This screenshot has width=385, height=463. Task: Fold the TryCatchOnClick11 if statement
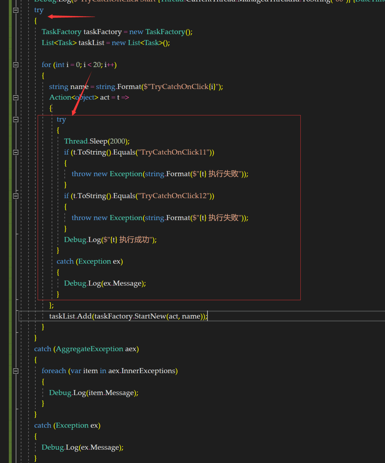click(16, 152)
